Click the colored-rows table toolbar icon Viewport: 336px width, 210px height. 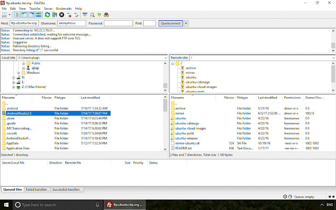[x=85, y=15]
